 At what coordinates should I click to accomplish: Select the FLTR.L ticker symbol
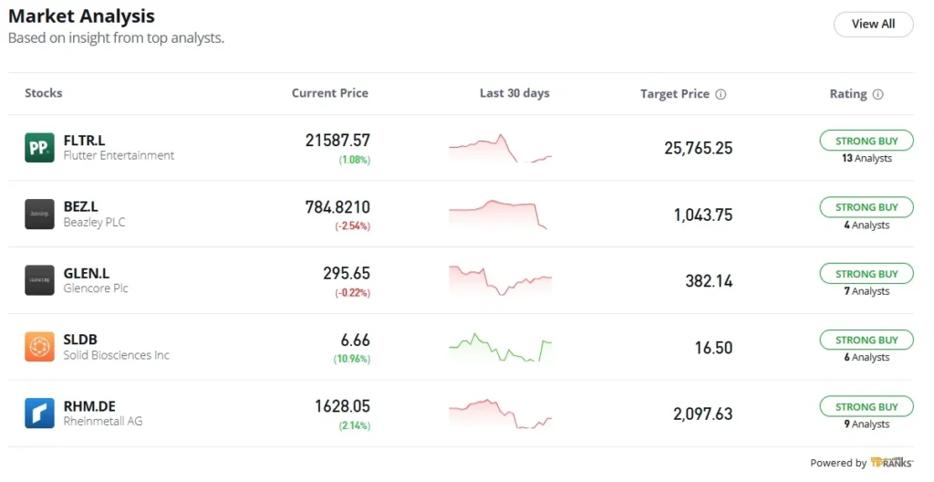(x=84, y=141)
